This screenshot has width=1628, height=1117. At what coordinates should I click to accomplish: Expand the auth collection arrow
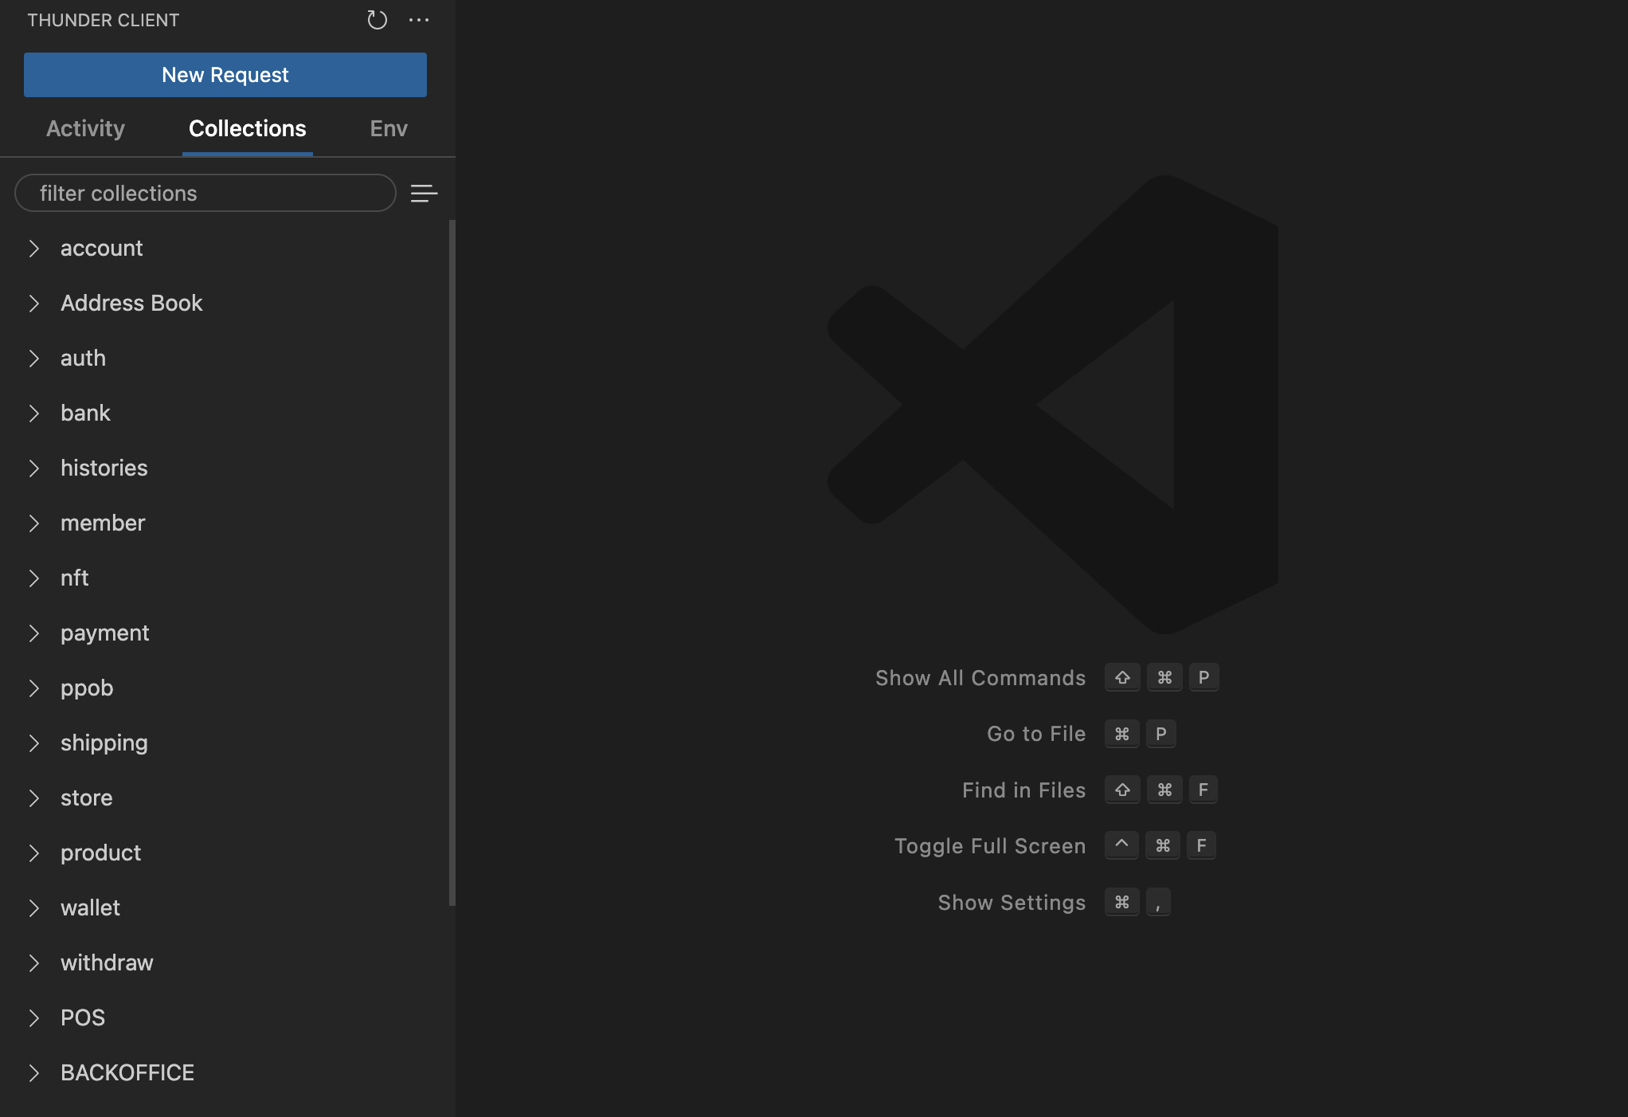pyautogui.click(x=34, y=359)
